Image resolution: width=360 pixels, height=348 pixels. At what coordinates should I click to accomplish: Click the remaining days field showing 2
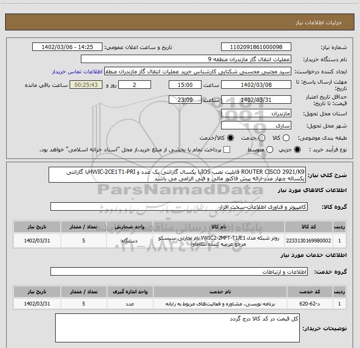point(135,85)
